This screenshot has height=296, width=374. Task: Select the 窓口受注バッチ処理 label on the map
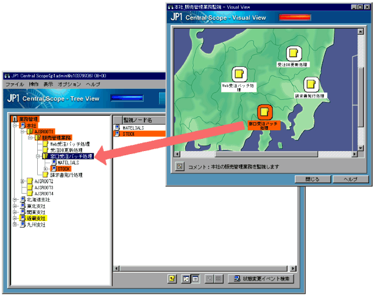[264, 125]
